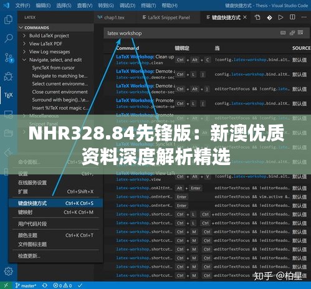The width and height of the screenshot is (311, 289).
Task: Click sort by precedence icon in search box
Action: (x=292, y=33)
